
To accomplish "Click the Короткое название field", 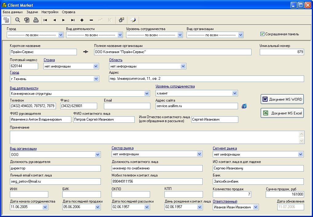I will 43,52.
